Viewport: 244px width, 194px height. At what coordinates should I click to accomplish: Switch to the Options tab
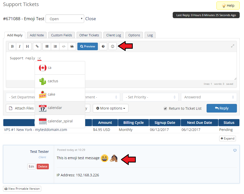click(134, 35)
